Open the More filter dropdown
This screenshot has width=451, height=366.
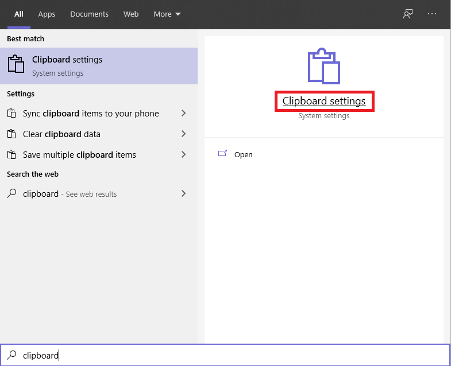coord(167,14)
